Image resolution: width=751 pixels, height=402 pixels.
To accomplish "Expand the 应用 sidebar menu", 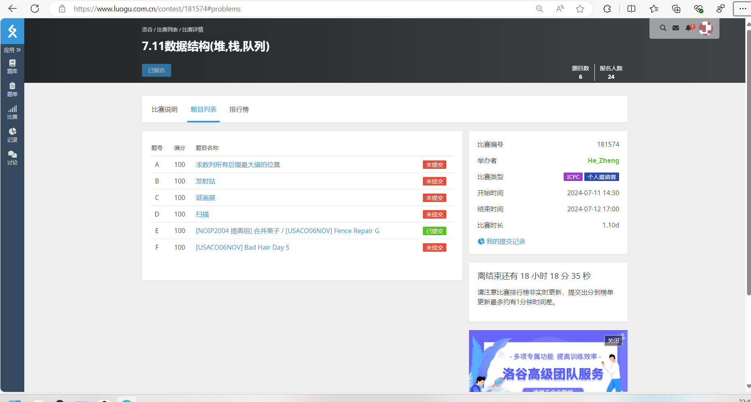I will (13, 50).
